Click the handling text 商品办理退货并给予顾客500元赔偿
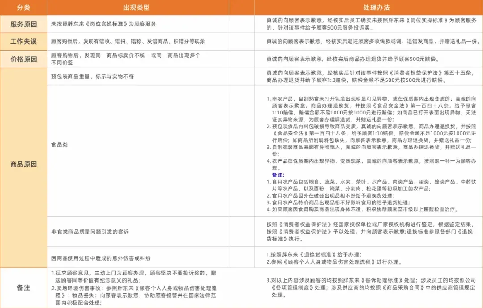The width and height of the screenshot is (483, 308). tap(353, 59)
